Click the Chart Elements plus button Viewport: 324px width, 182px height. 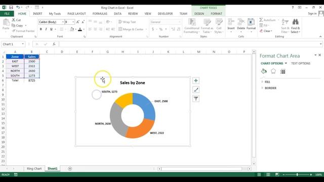pyautogui.click(x=196, y=80)
